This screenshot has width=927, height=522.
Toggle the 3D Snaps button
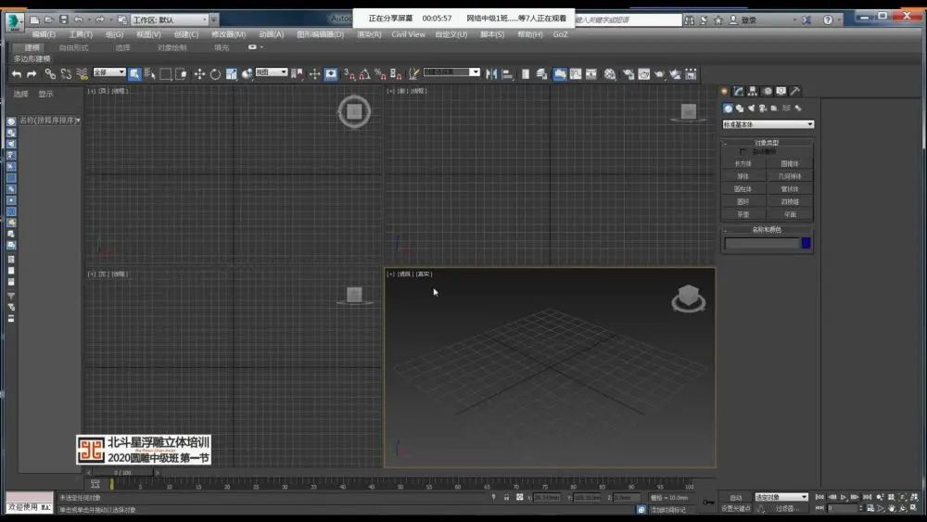pyautogui.click(x=349, y=74)
